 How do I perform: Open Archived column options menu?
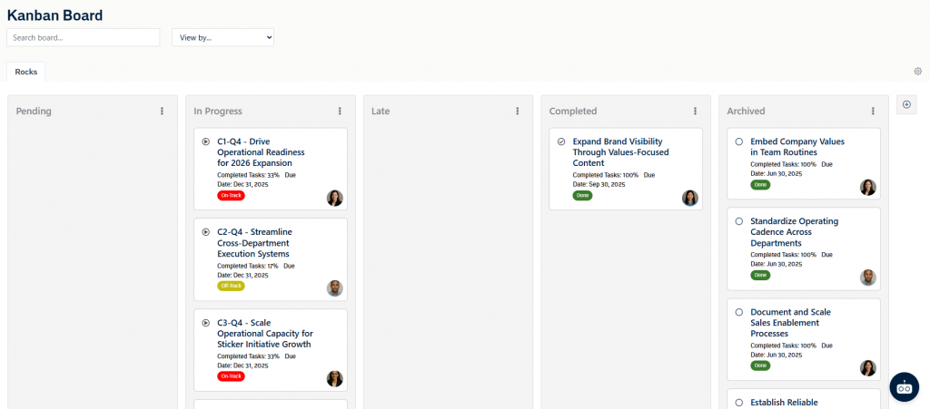(873, 111)
